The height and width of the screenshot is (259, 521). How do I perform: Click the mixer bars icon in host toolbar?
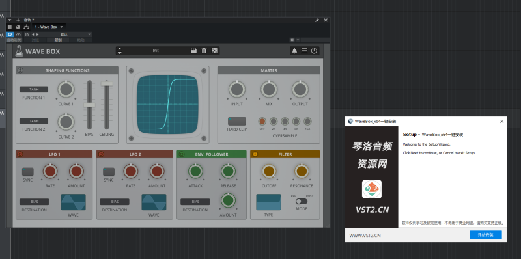pyautogui.click(x=10, y=27)
